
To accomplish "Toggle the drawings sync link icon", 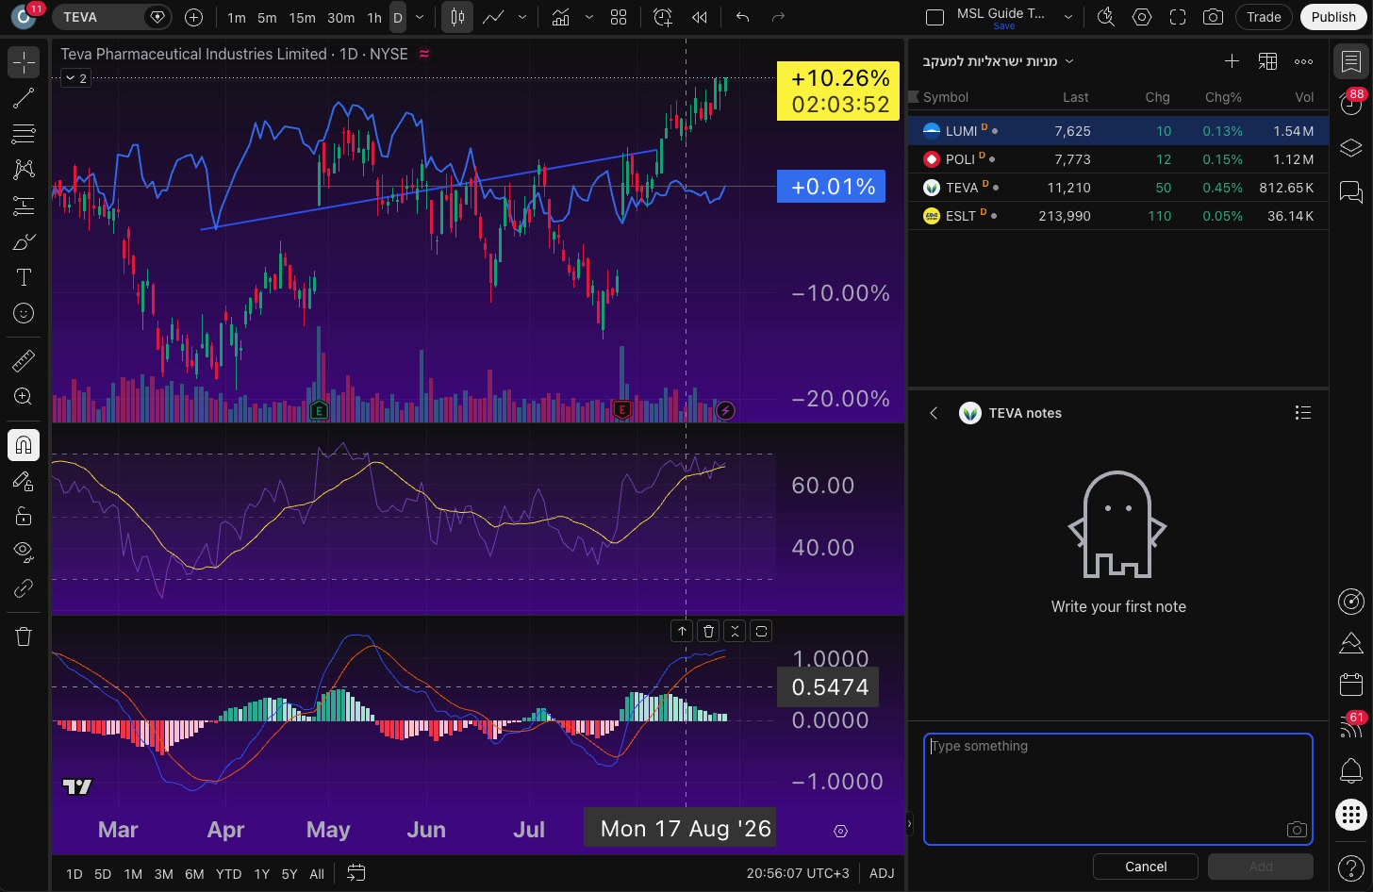I will [24, 588].
